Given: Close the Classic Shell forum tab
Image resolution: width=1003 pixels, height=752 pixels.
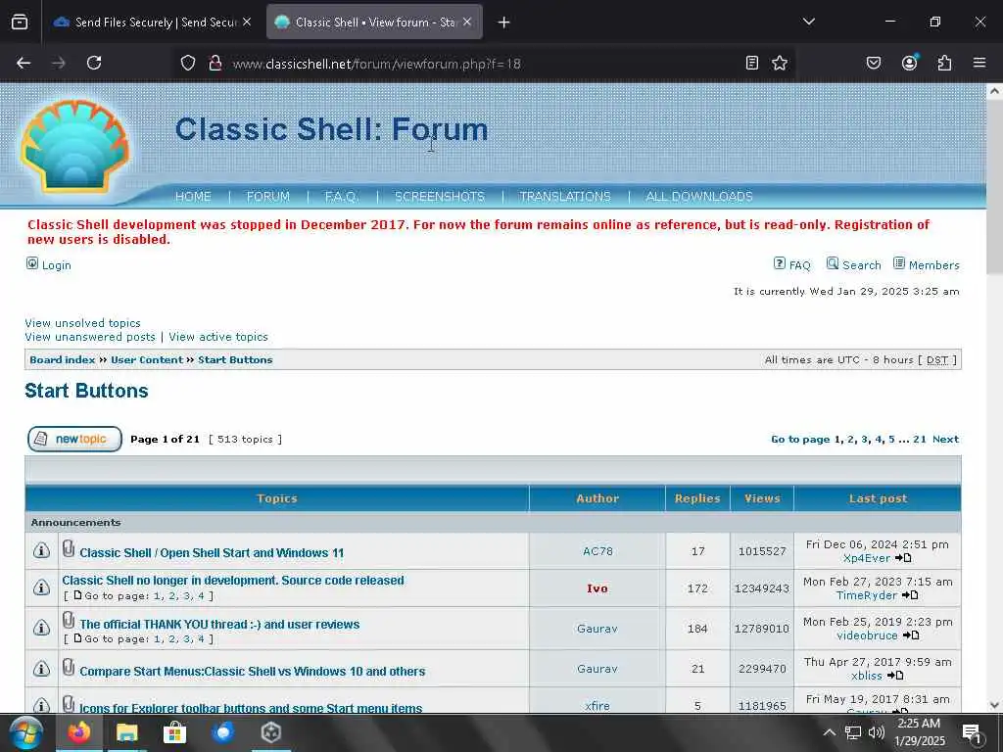Looking at the screenshot, I should click(x=467, y=22).
